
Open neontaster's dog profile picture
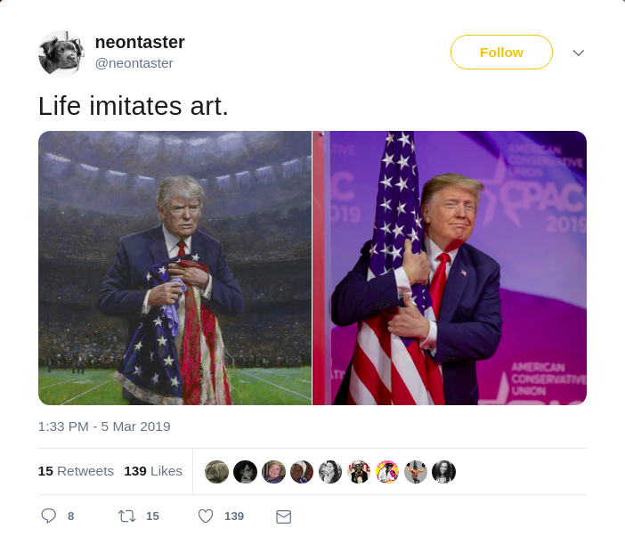61,53
